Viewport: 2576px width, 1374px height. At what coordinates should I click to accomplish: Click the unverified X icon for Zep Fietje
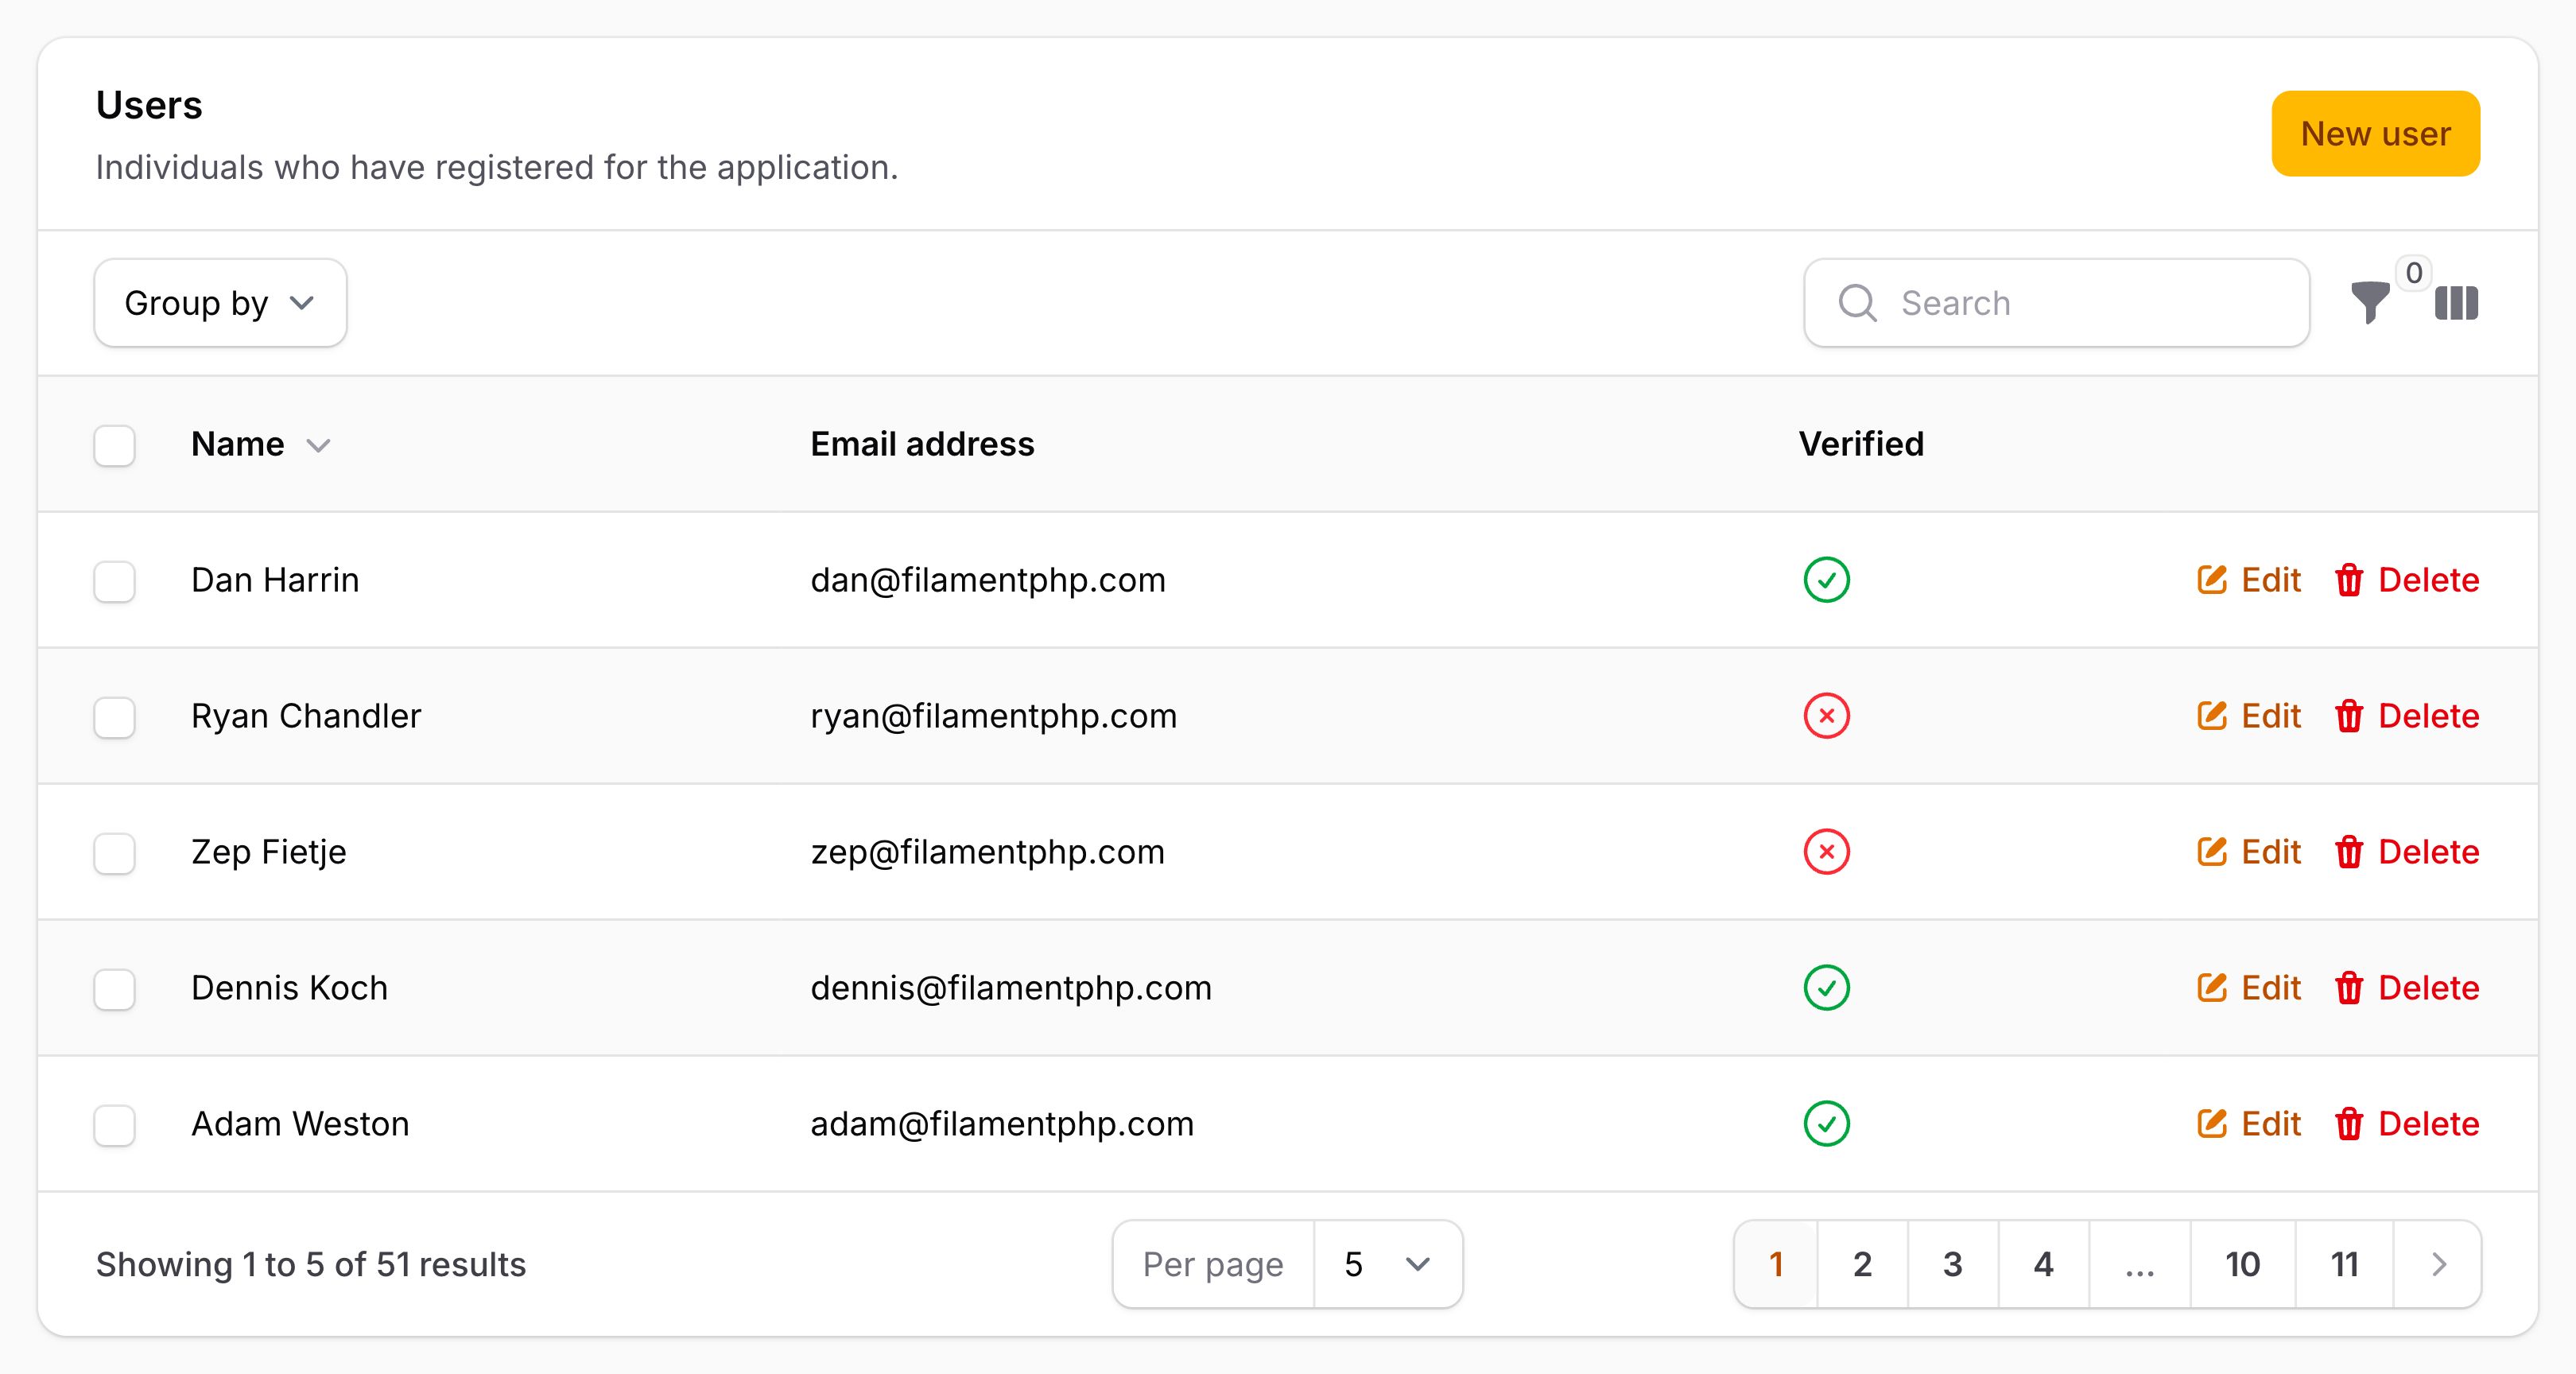(1826, 852)
